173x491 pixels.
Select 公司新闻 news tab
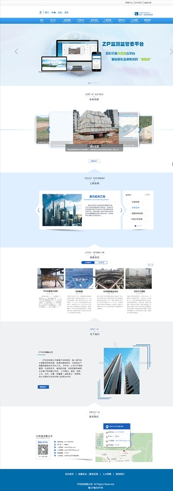pyautogui.click(x=88, y=262)
